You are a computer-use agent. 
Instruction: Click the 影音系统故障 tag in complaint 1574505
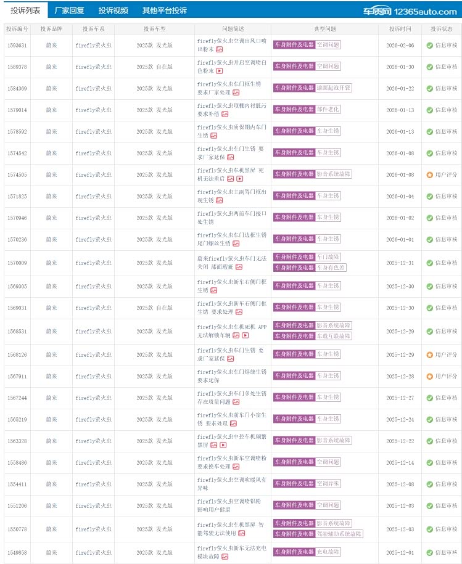(334, 174)
